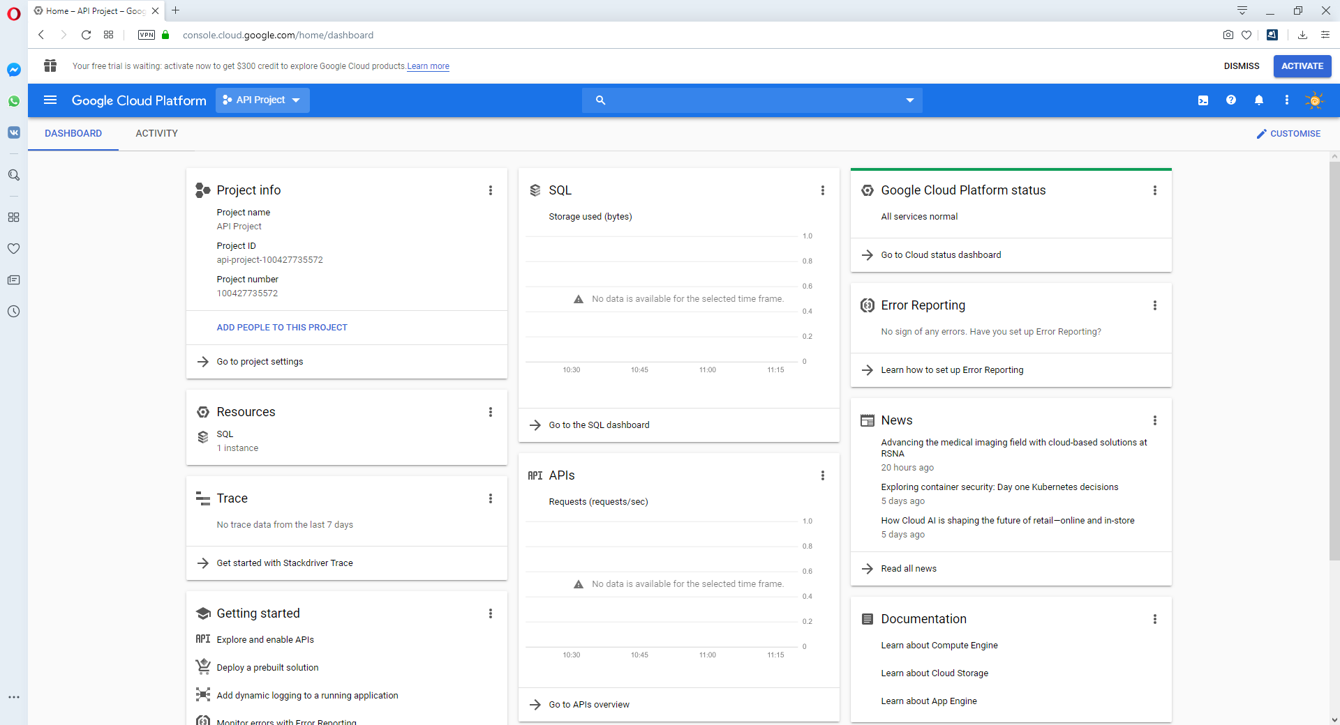View notifications bell in the header
Viewport: 1340px width, 725px height.
click(x=1259, y=100)
